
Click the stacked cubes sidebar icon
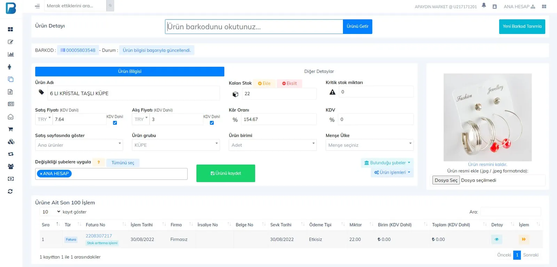(11, 142)
